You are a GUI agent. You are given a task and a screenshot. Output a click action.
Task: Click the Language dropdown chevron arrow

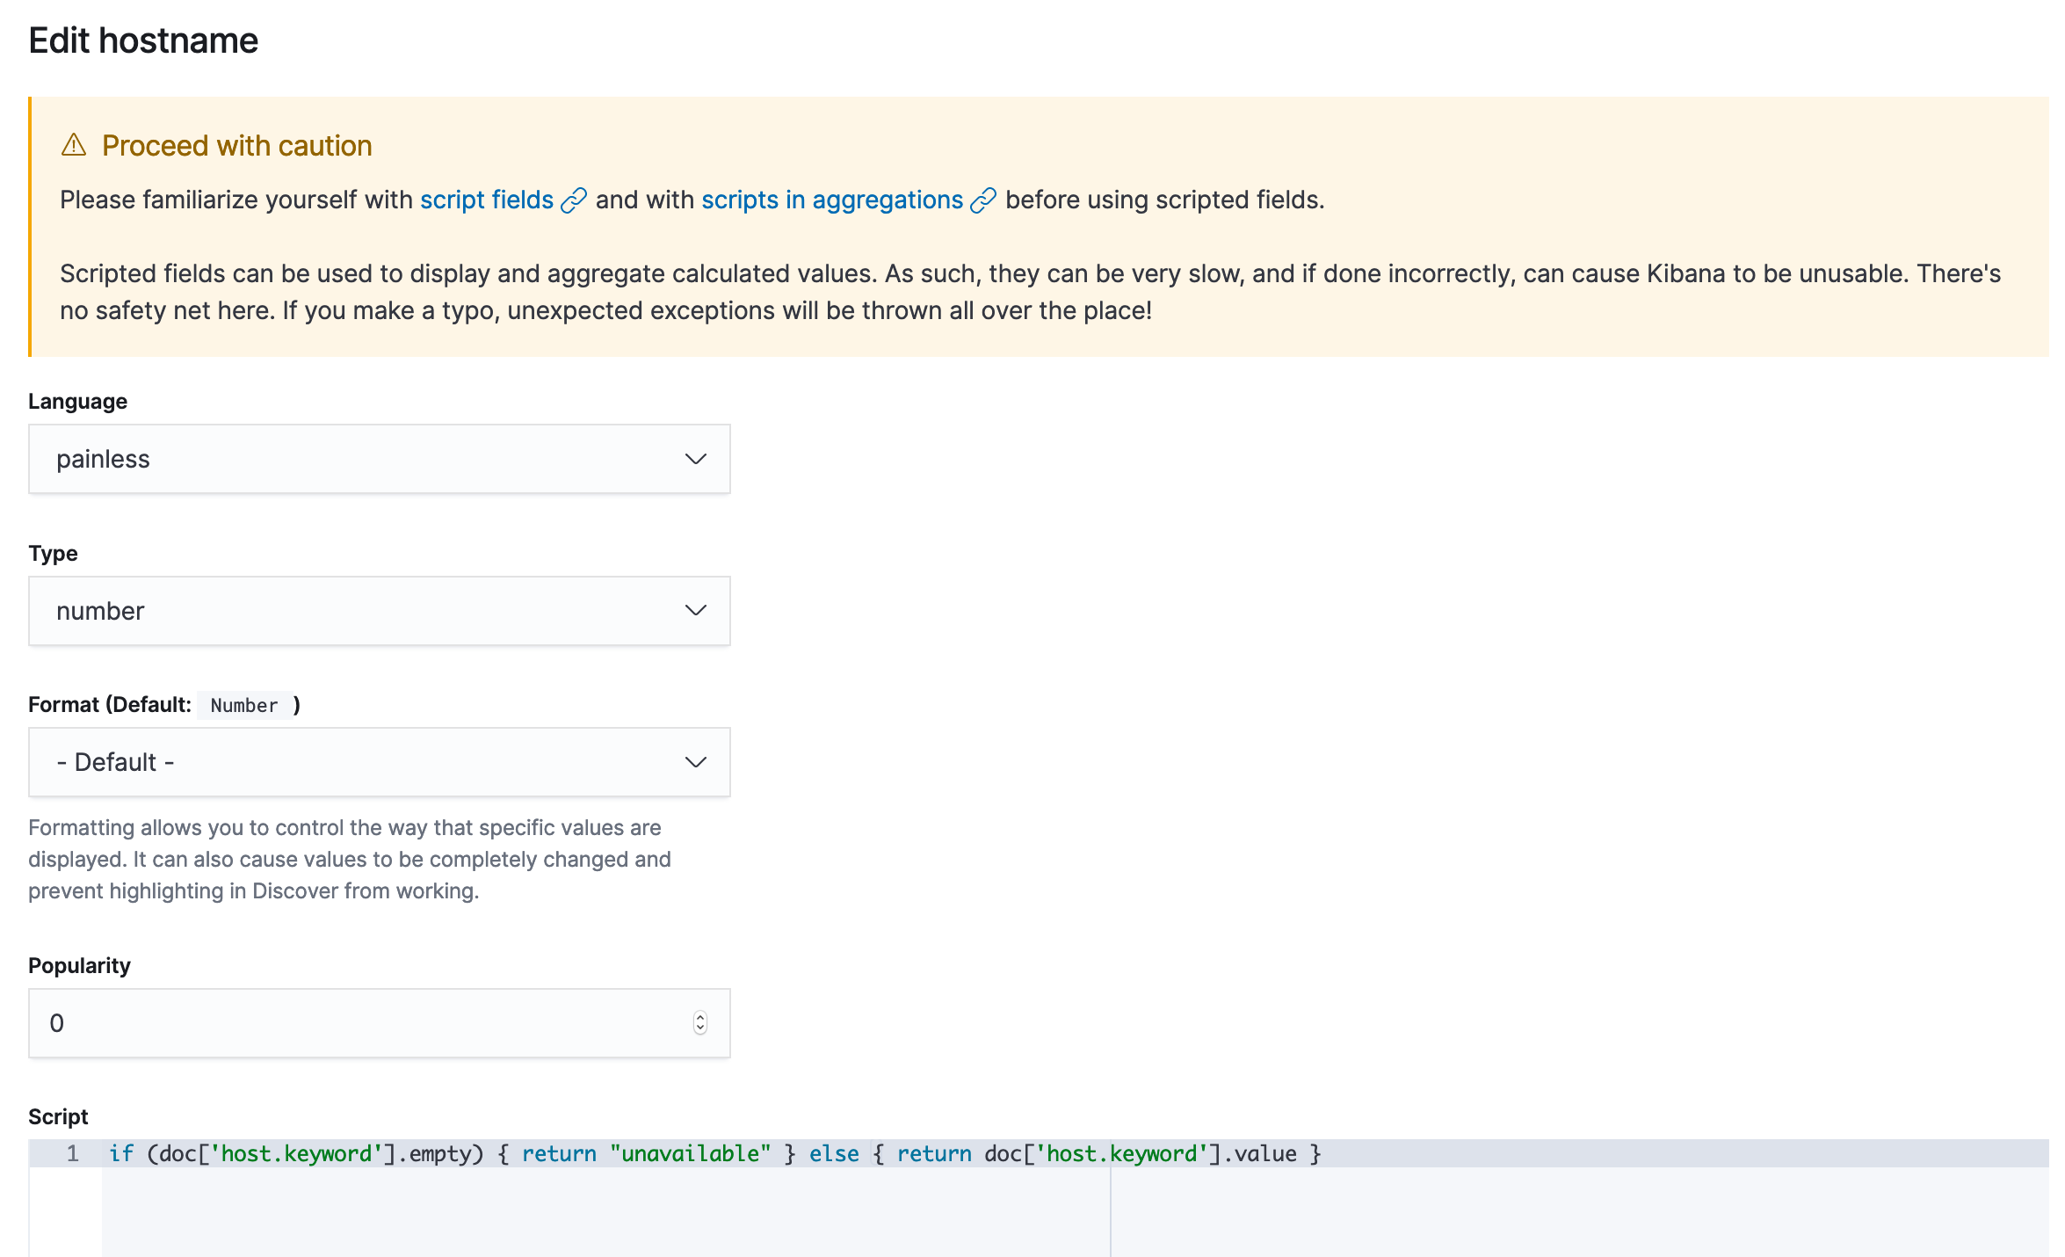coord(695,459)
